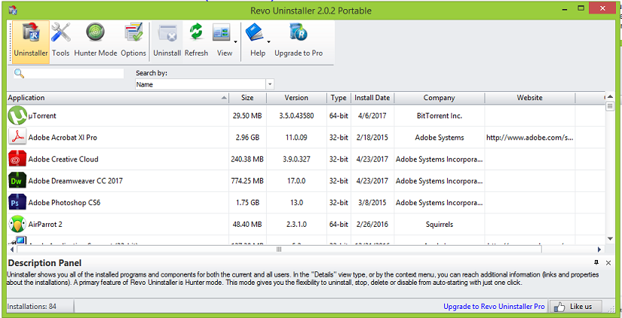This screenshot has width=622, height=318.
Task: Sort by the Install Date column header
Action: [372, 98]
